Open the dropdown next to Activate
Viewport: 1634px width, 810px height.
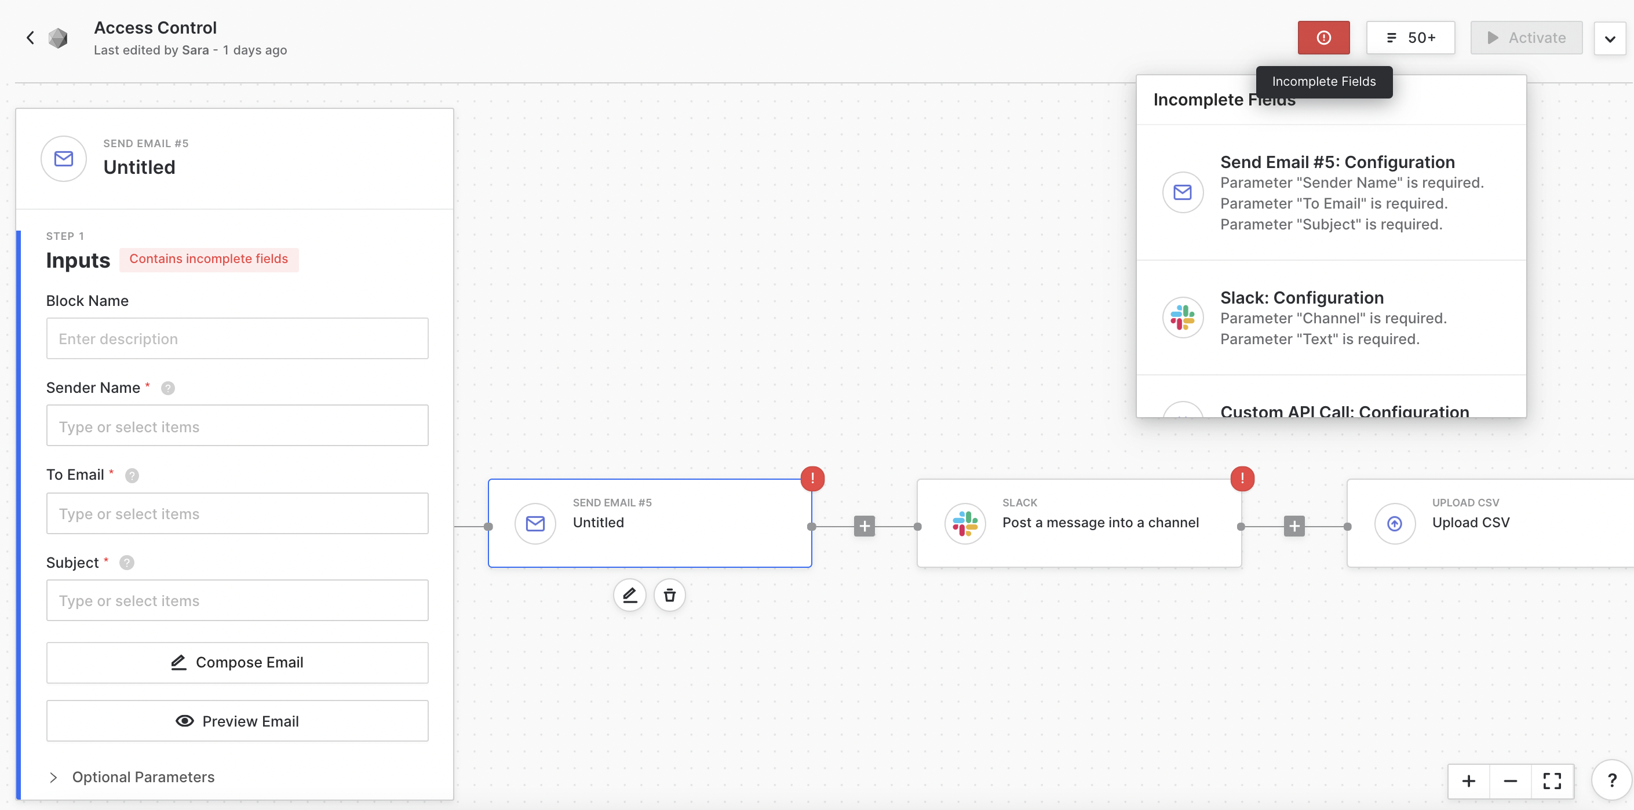pos(1609,39)
